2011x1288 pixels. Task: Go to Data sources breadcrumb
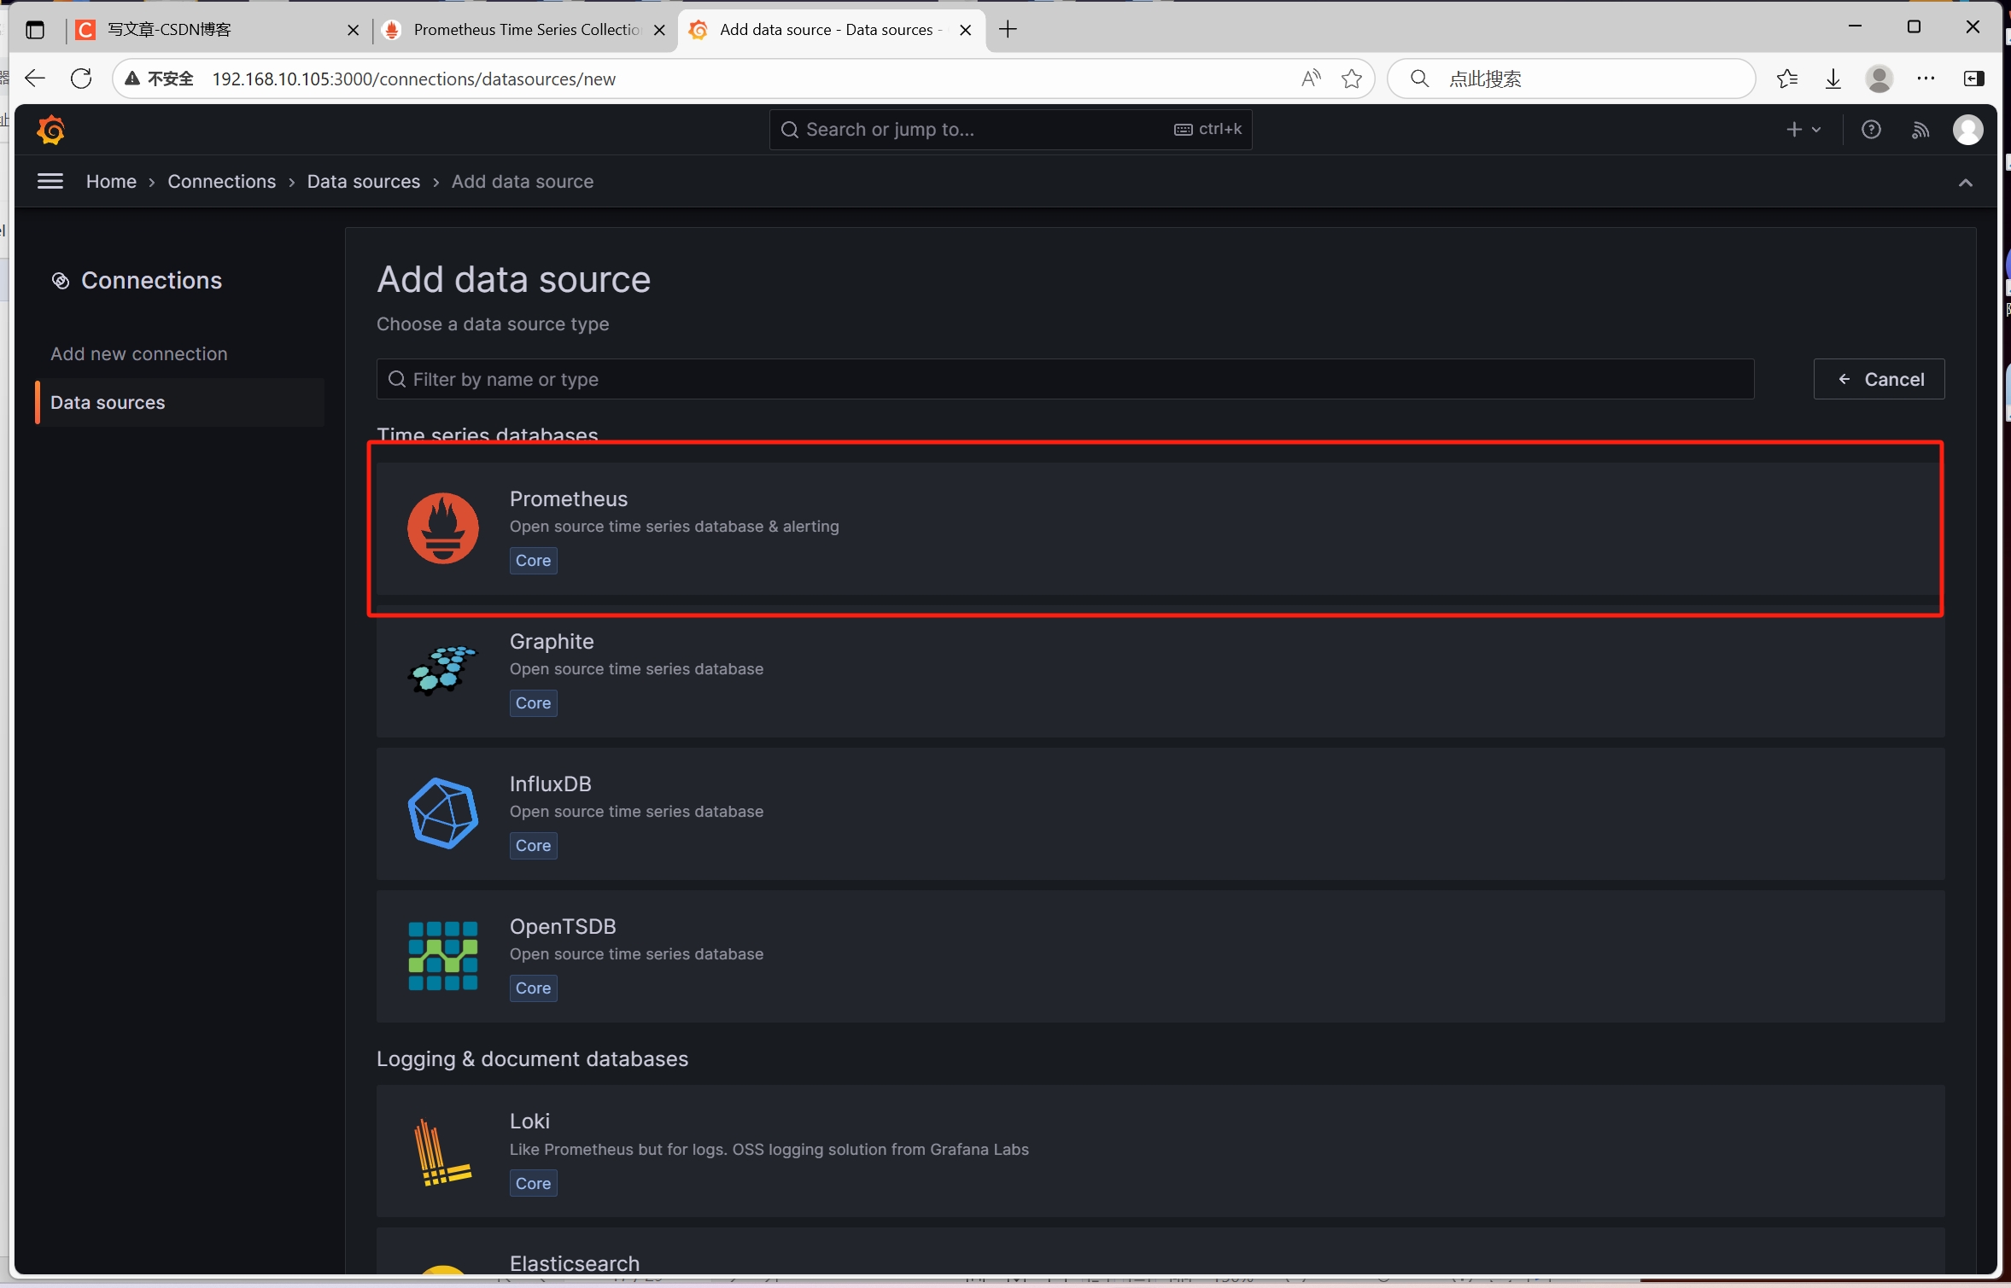click(364, 182)
